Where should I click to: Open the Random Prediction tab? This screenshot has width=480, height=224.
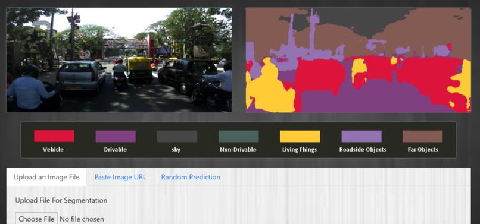191,177
